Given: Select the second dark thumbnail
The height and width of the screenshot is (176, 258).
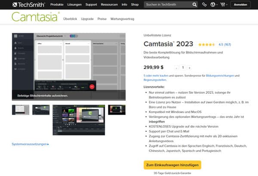Looking at the screenshot, I should [x=41, y=110].
